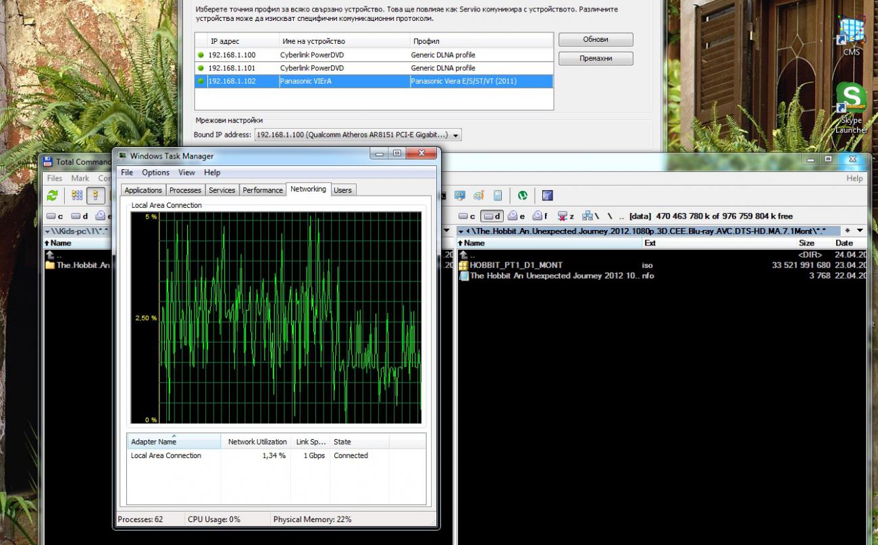Image resolution: width=878 pixels, height=545 pixels.
Task: Click the network computer icon in Total Commander toolbar
Action: pos(460,196)
